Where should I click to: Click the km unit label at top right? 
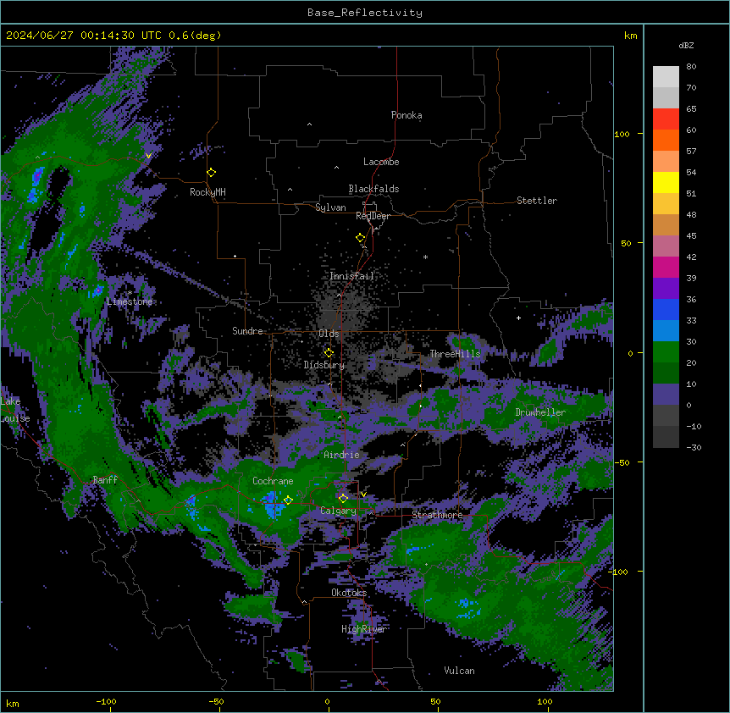631,36
